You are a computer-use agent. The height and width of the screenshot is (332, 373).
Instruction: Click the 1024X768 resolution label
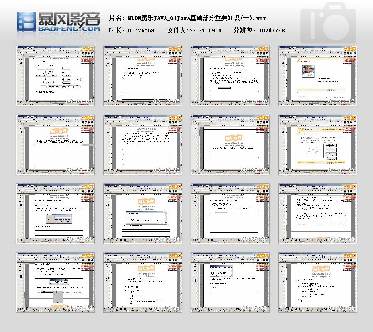point(271,30)
